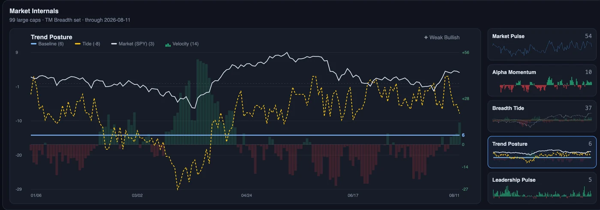The height and width of the screenshot is (210, 600).
Task: Open the Leadership Pulse card
Action: pyautogui.click(x=542, y=188)
